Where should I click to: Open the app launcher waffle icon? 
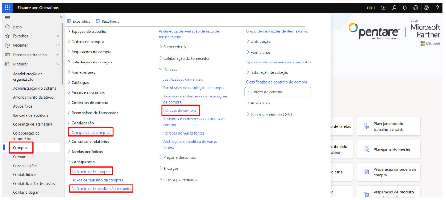point(8,8)
